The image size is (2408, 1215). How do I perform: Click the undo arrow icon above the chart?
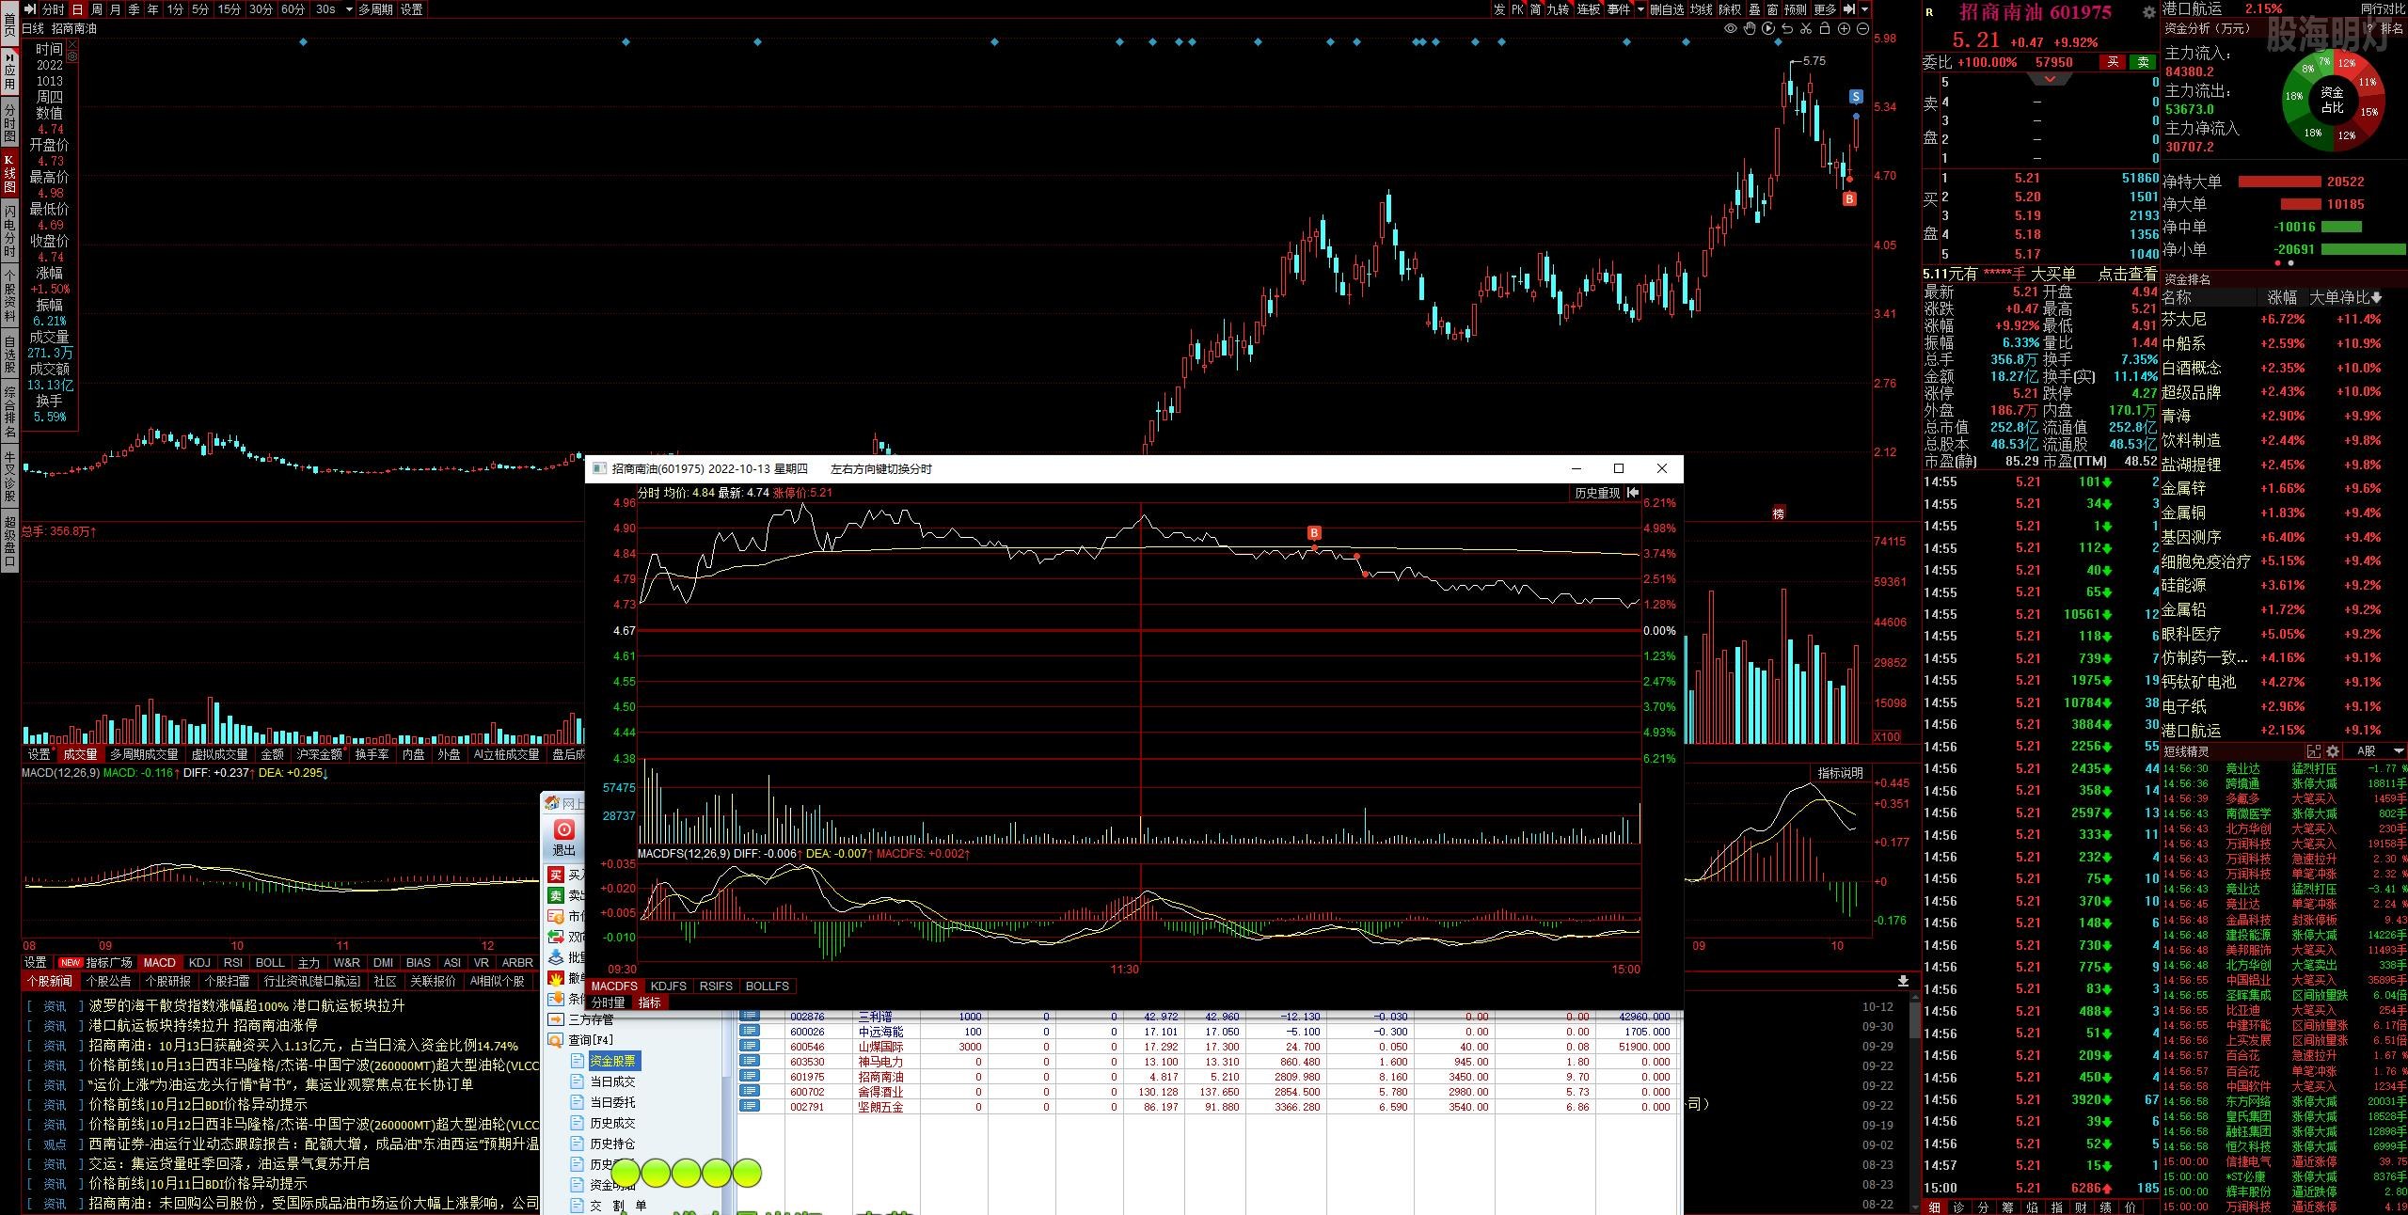(1787, 29)
